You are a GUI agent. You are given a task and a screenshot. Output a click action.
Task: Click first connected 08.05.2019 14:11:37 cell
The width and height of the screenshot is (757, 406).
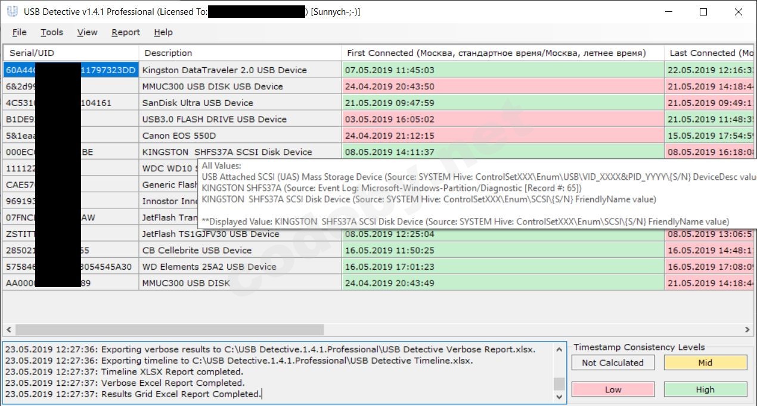pyautogui.click(x=503, y=152)
